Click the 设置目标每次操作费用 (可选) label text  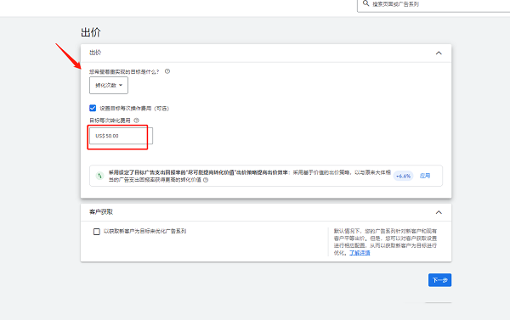(134, 108)
